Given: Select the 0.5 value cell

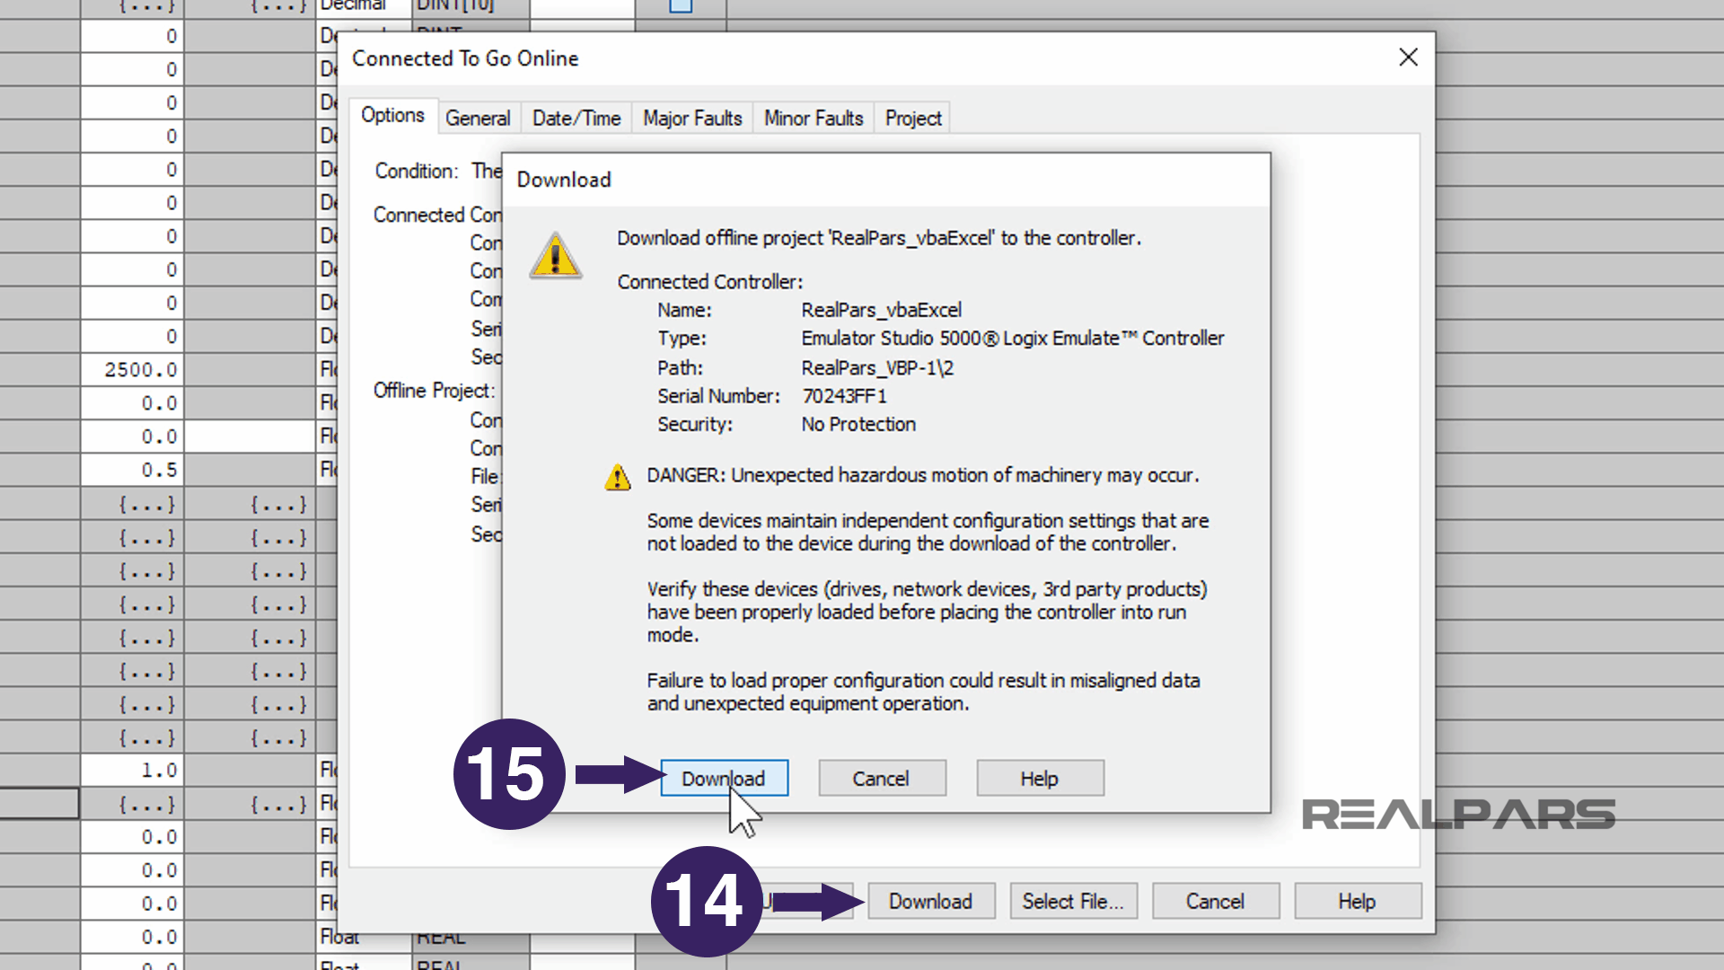Looking at the screenshot, I should click(x=133, y=470).
